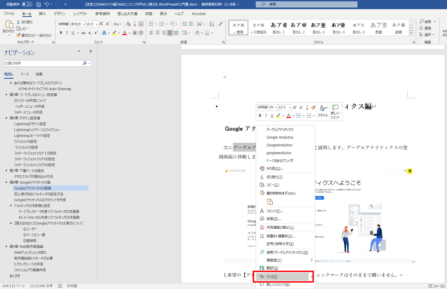Click the title bar search box
Screen dimensions: 447x289
307,4
